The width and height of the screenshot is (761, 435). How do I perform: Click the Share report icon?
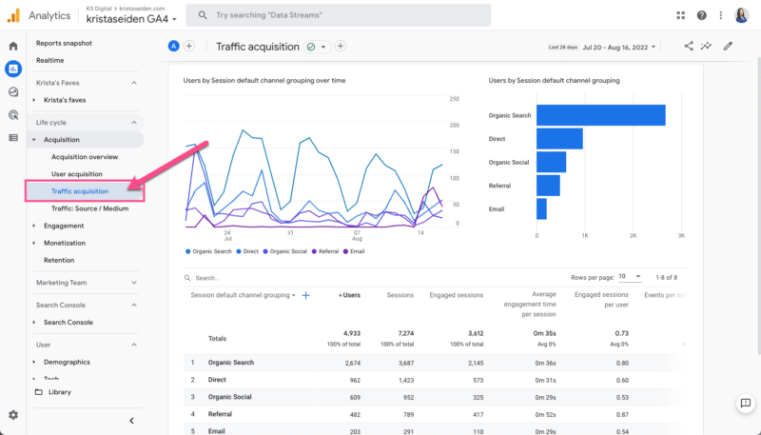[x=689, y=46]
